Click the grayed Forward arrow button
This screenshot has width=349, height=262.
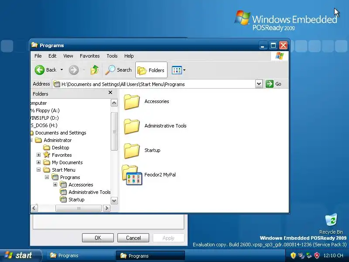pyautogui.click(x=73, y=70)
